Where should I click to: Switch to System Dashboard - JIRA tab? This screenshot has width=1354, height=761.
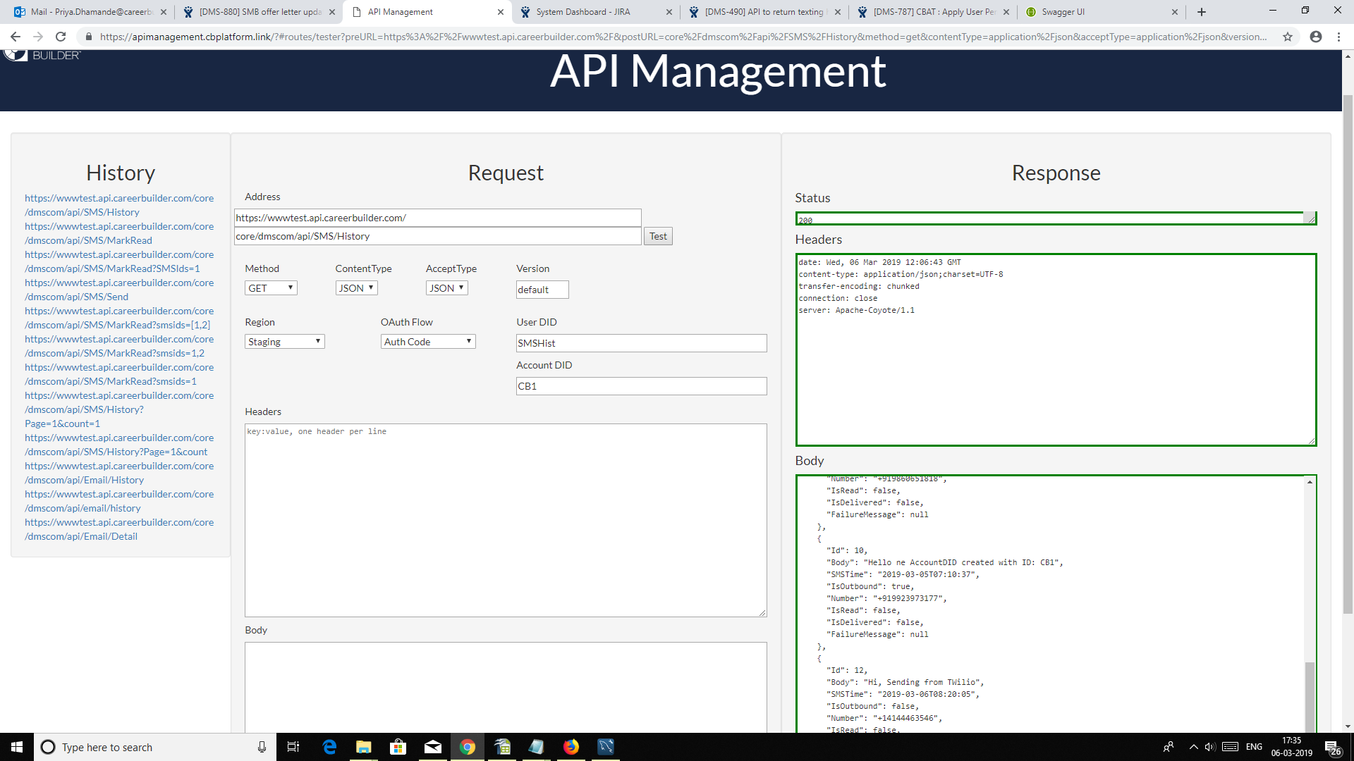[592, 12]
